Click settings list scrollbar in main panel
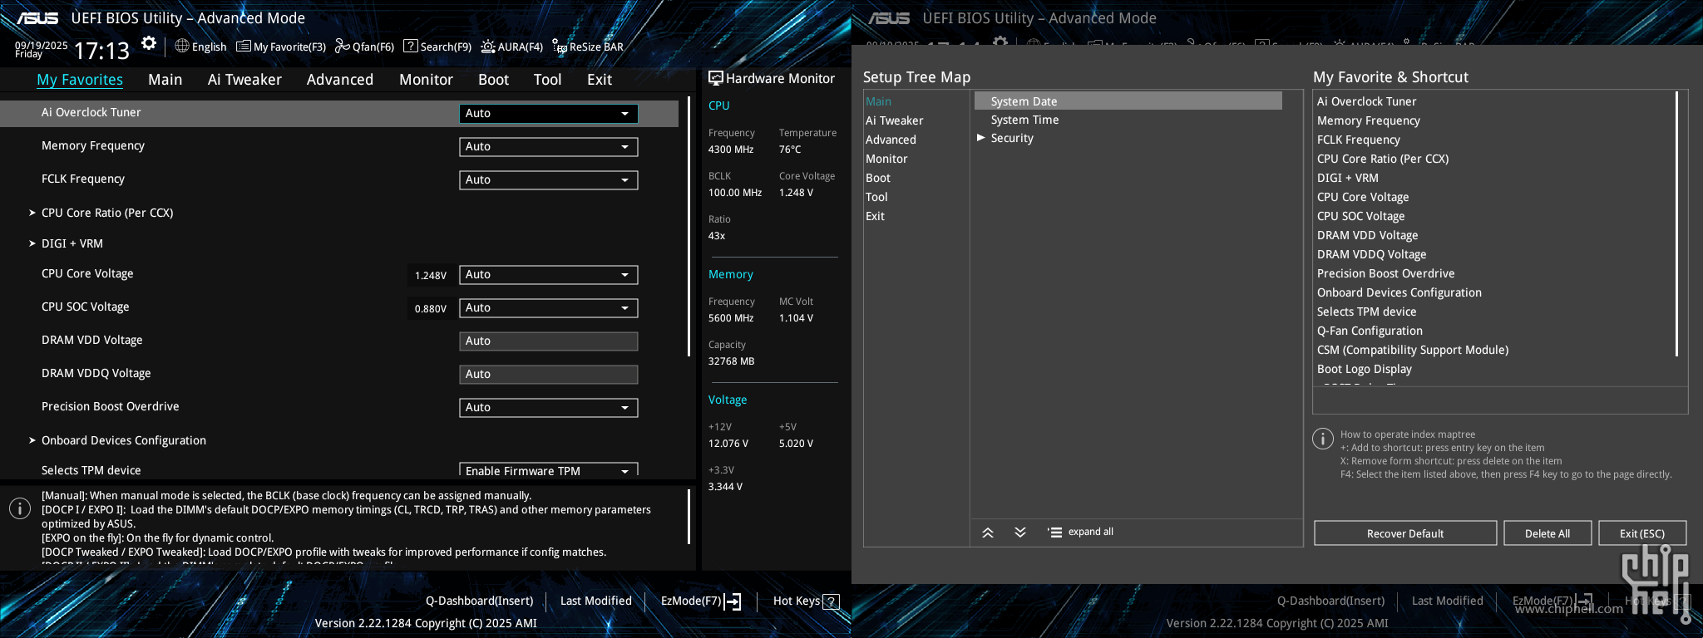 [x=689, y=227]
